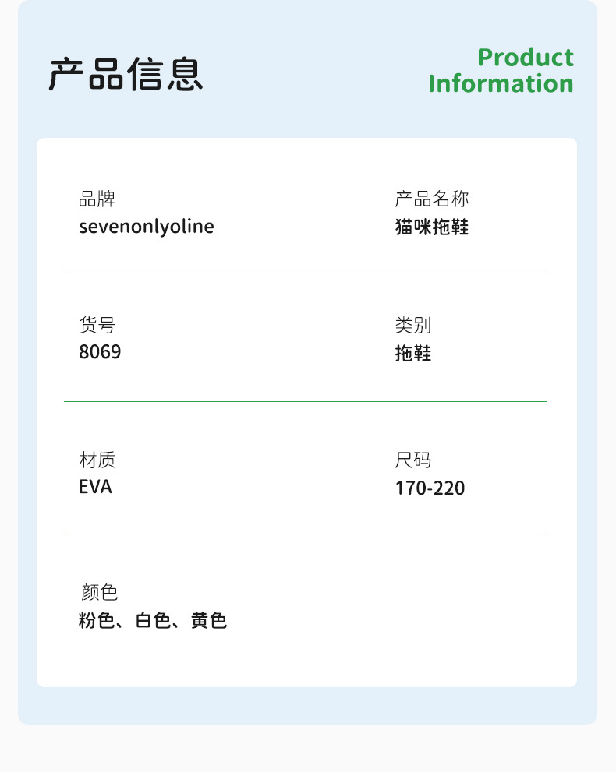This screenshot has width=616, height=772.
Task: Choose the 白色 color option text
Action: pos(153,621)
